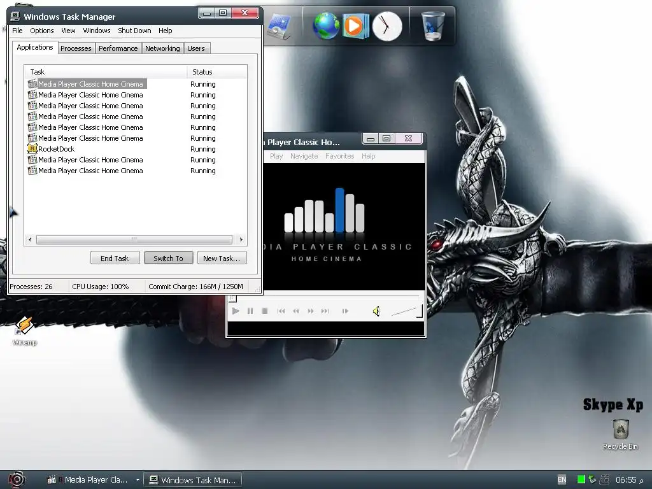
Task: Open the recycle bin icon in the top dock
Action: pos(433,25)
